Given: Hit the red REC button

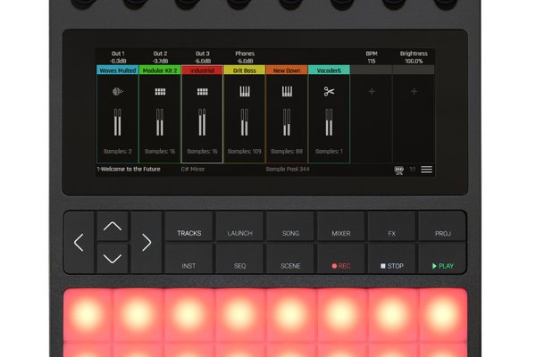Looking at the screenshot, I should 341,259.
